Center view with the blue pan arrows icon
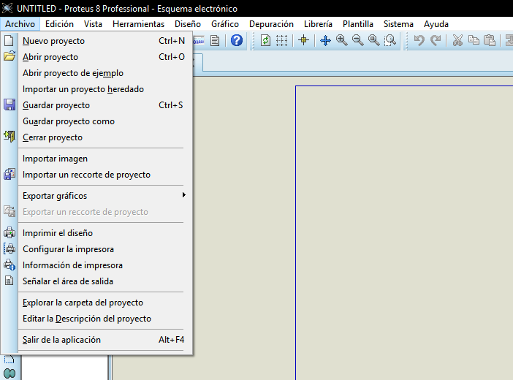 325,41
